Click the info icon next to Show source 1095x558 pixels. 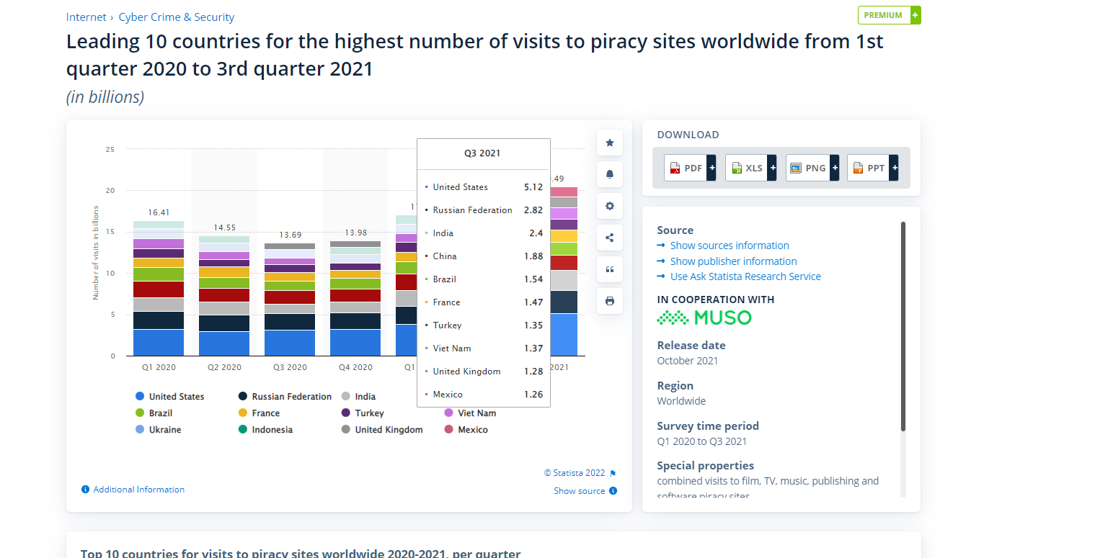pyautogui.click(x=613, y=491)
